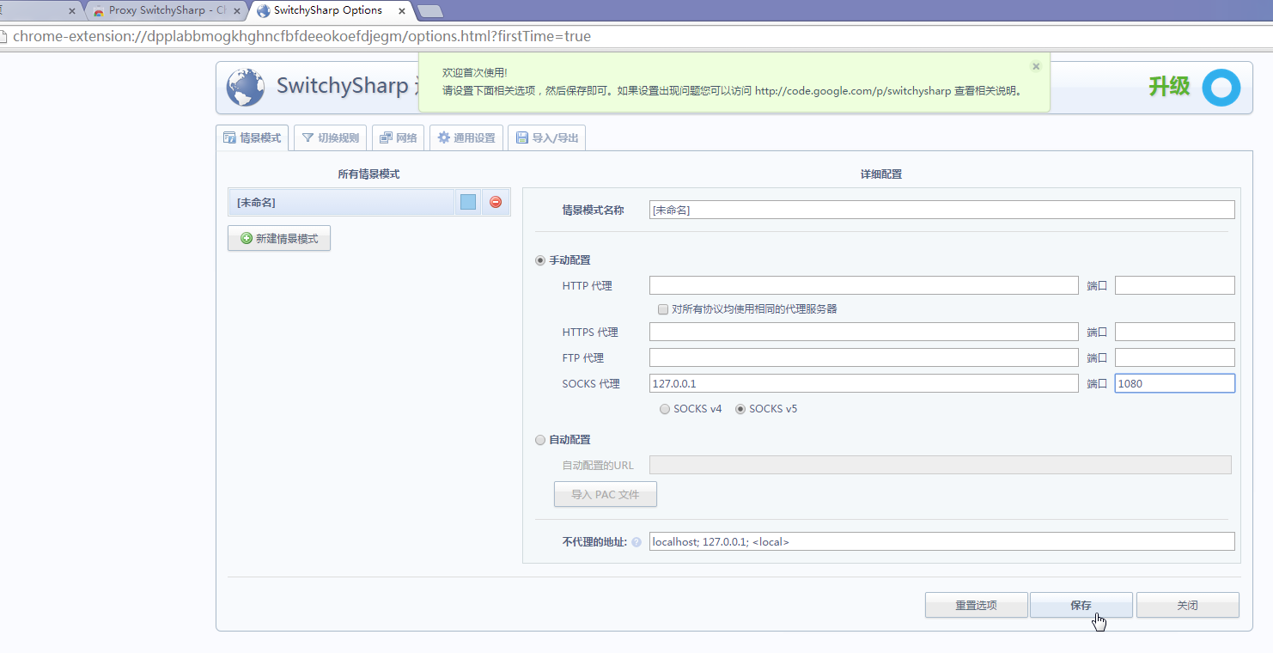This screenshot has height=653, width=1273.
Task: Click the SOCKS 代理 address field
Action: point(864,383)
